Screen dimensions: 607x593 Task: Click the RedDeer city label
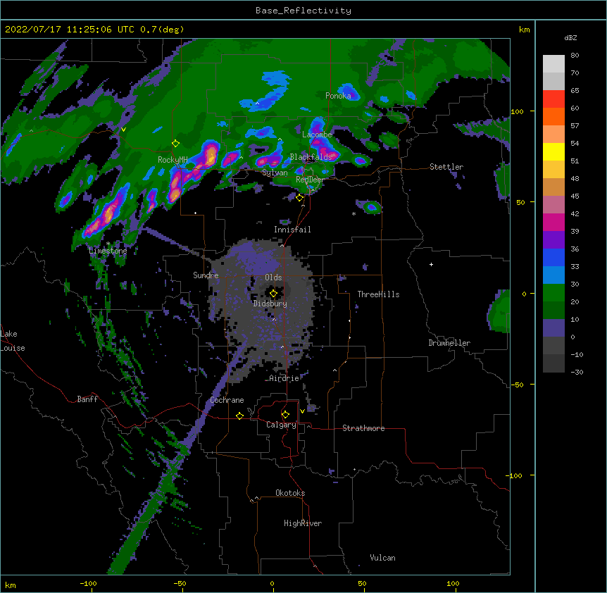coord(310,180)
